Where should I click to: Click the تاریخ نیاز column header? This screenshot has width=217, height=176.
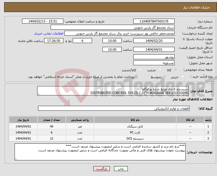[x=23, y=120]
